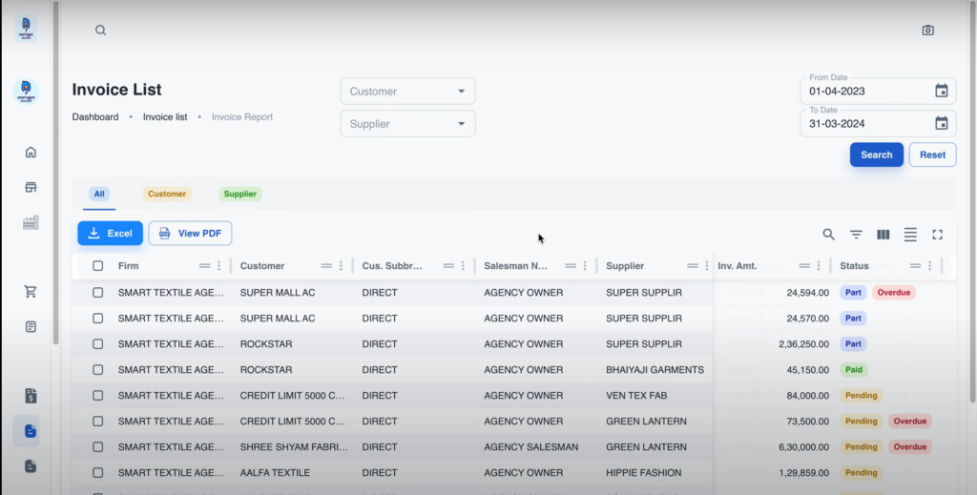Select the All tab
The height and width of the screenshot is (495, 977).
(x=99, y=194)
